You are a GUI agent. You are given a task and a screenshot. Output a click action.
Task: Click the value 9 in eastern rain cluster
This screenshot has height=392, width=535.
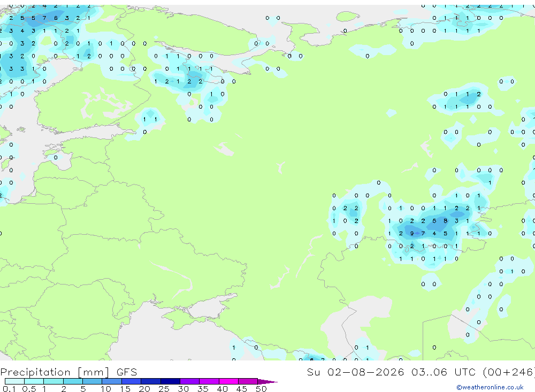pos(412,234)
